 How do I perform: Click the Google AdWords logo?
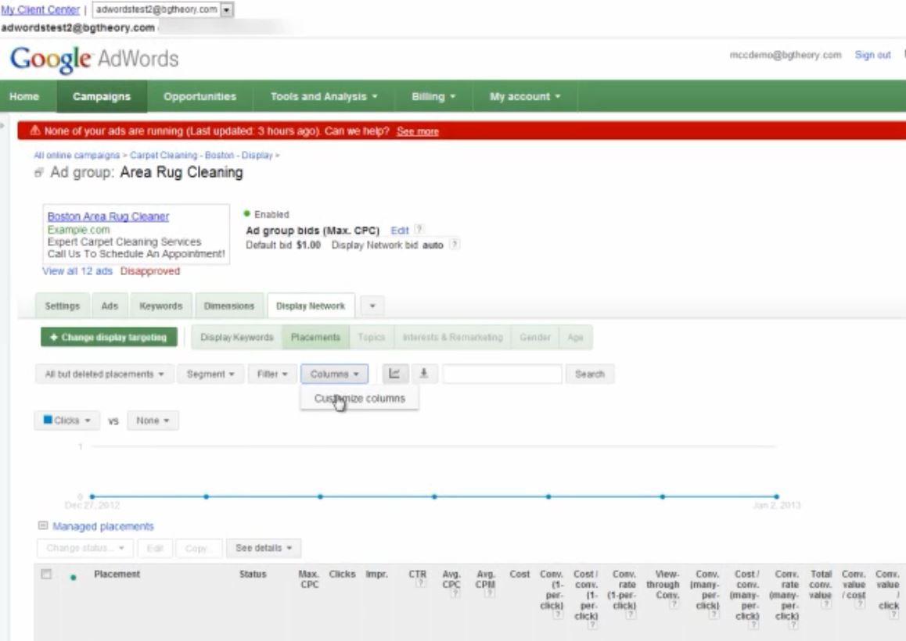[x=94, y=59]
